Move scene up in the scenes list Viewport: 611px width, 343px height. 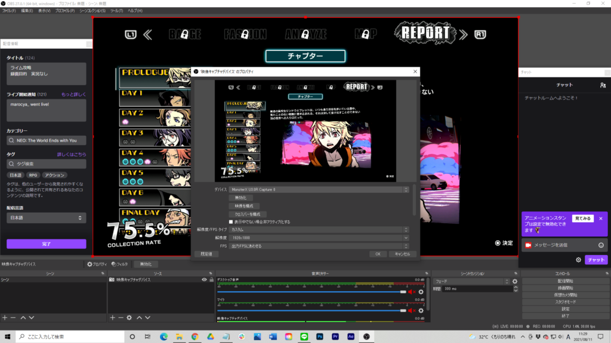coord(23,318)
